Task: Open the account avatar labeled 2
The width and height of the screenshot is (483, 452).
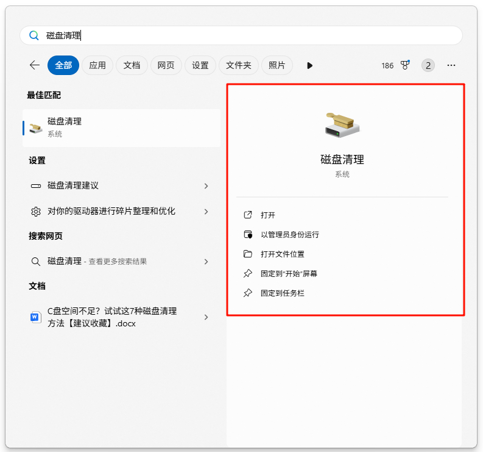Action: tap(428, 65)
